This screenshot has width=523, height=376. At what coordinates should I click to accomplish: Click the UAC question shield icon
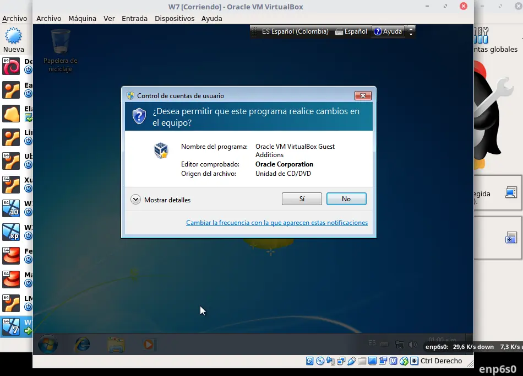(139, 116)
